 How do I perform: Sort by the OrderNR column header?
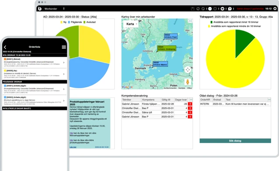[206, 99]
